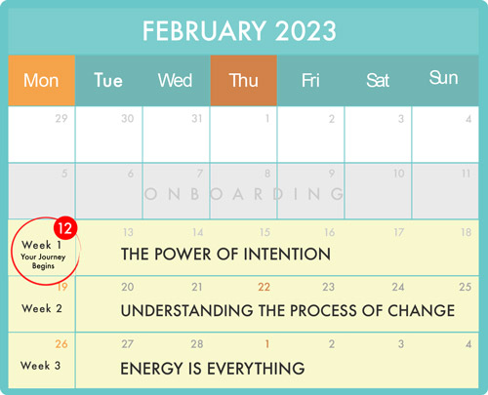This screenshot has width=488, height=395.
Task: Click the Tue day header
Action: (x=108, y=80)
